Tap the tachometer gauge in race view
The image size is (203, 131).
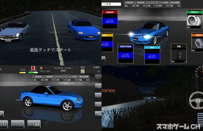199,71
